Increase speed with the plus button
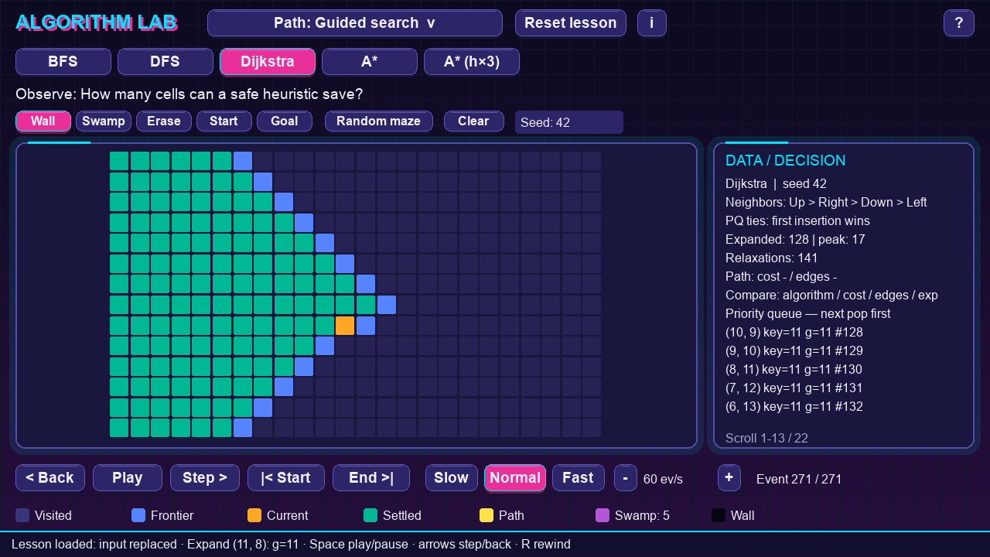 [x=729, y=478]
